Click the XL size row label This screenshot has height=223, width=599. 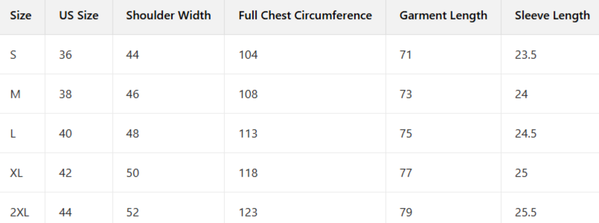[x=16, y=173]
